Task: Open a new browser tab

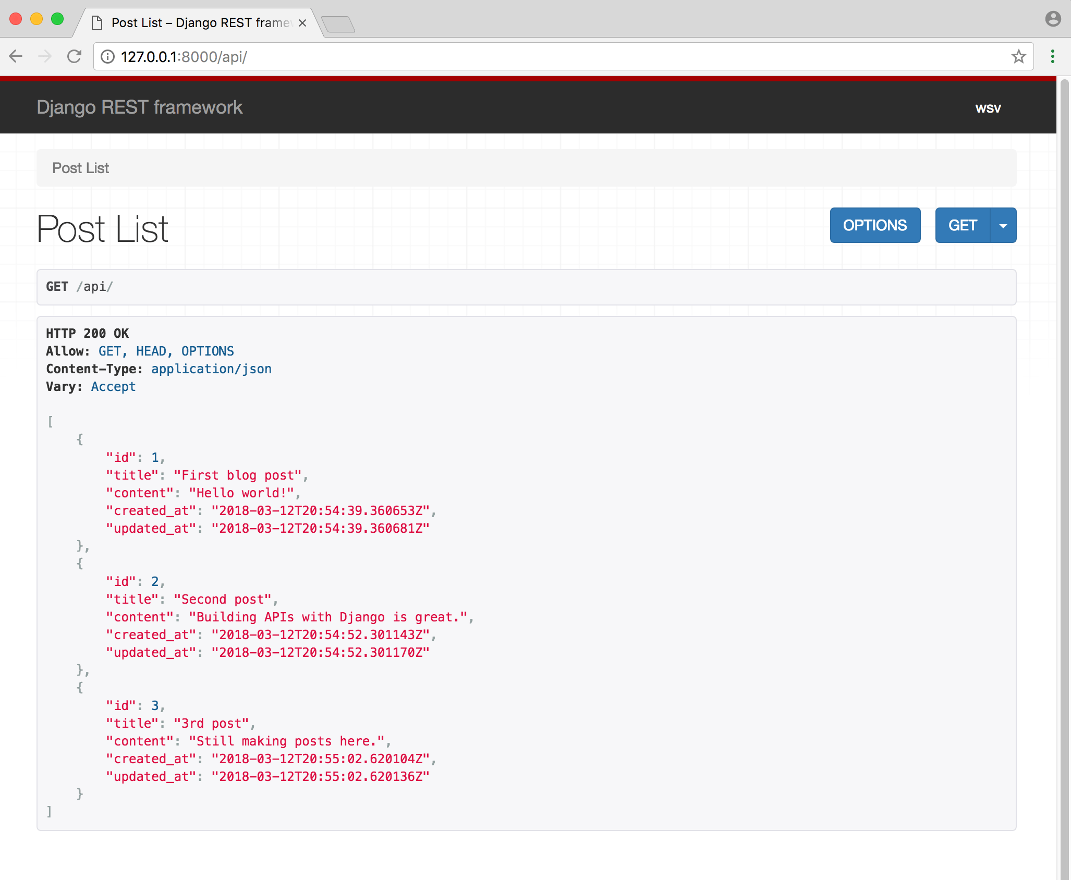Action: click(x=338, y=24)
